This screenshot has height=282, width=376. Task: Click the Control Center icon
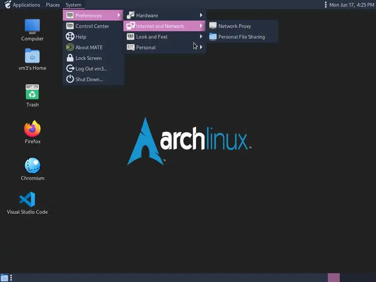point(70,26)
